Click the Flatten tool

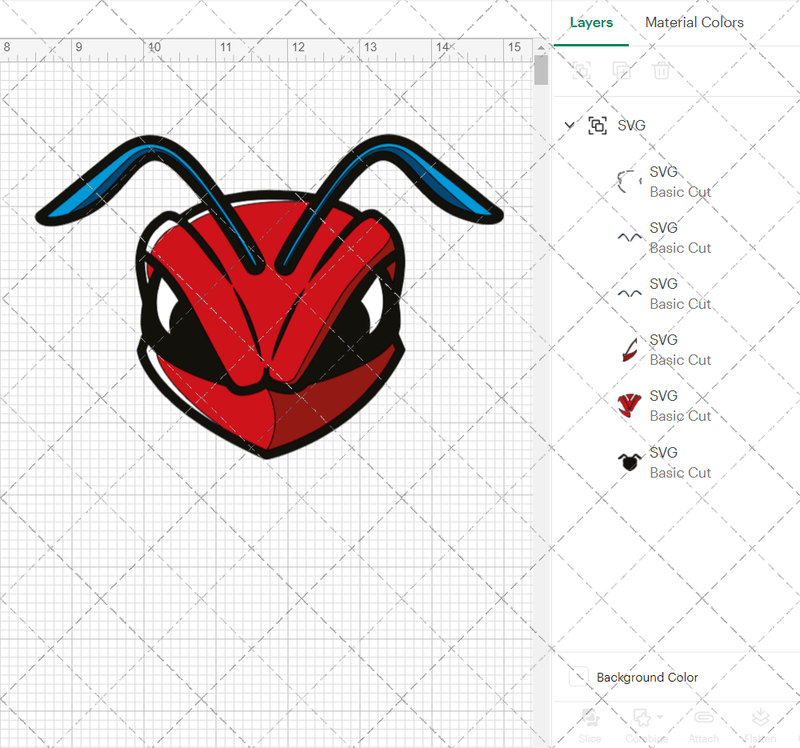(x=760, y=725)
